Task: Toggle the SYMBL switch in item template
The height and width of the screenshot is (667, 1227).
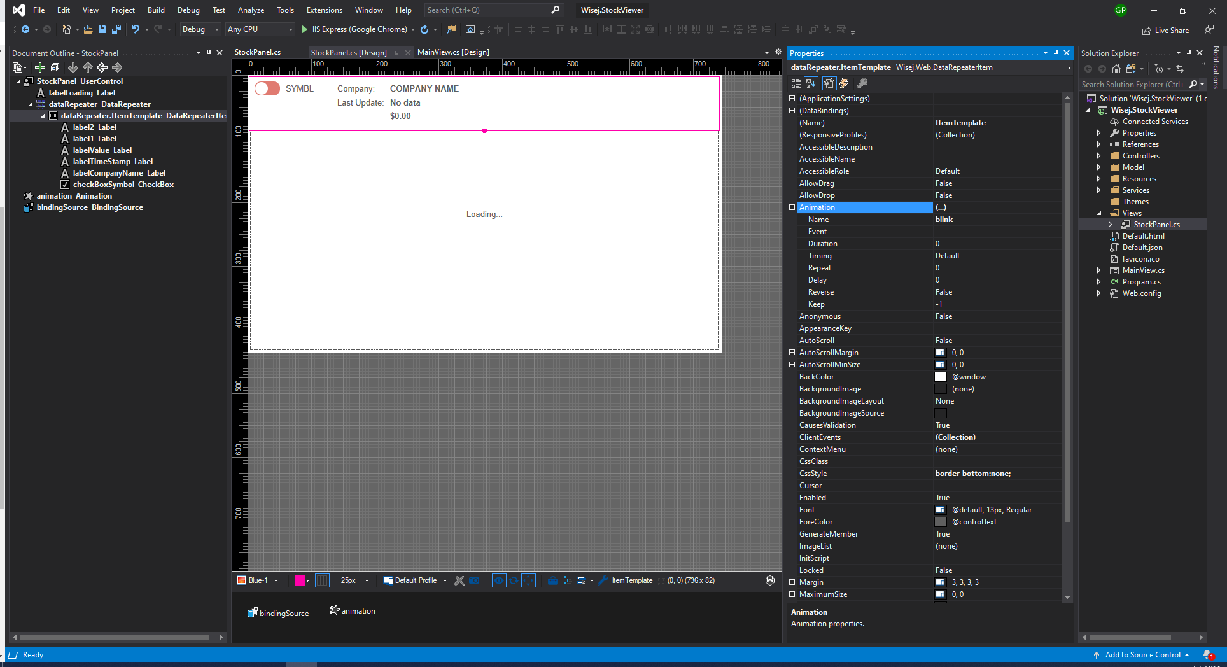Action: [x=267, y=88]
